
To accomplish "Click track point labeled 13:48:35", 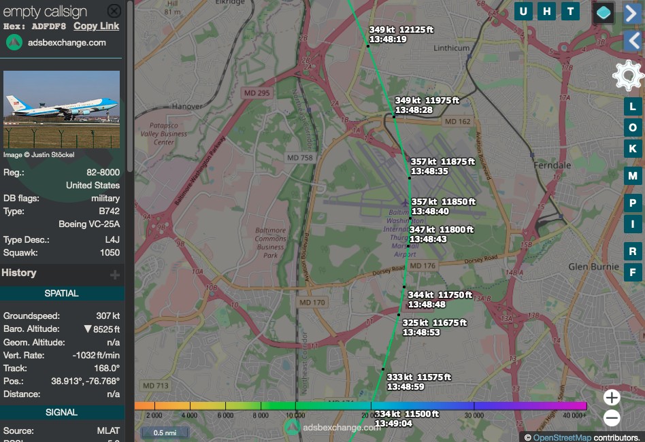I will click(x=410, y=177).
